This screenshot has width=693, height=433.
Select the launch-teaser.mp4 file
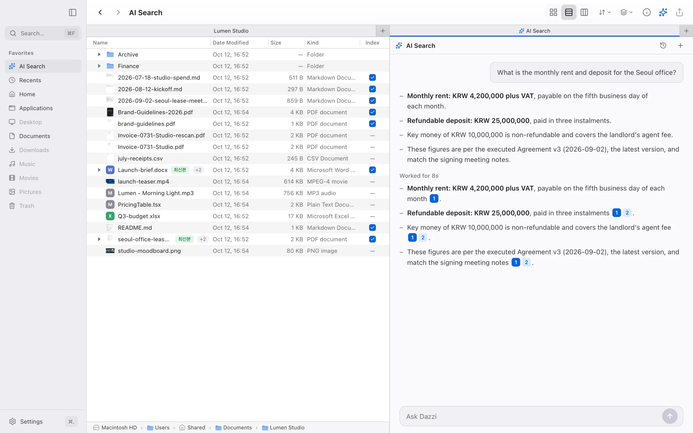(238, 181)
